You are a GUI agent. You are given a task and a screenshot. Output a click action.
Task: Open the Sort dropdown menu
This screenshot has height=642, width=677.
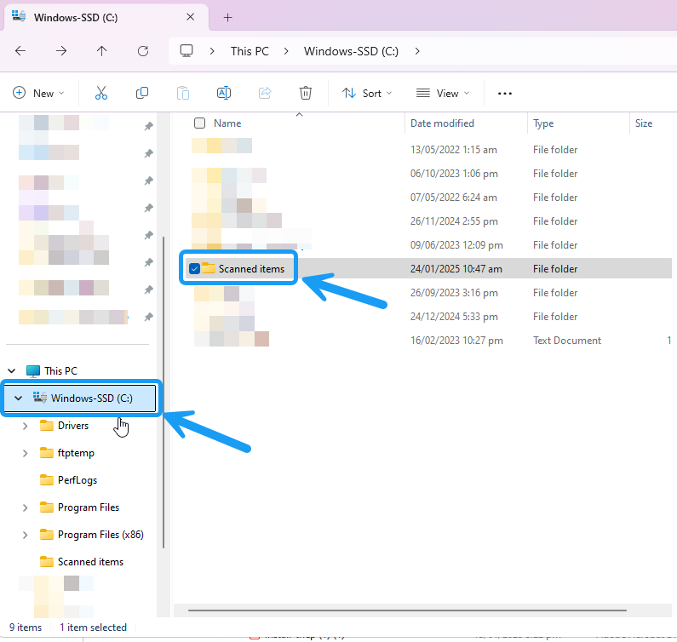[367, 94]
